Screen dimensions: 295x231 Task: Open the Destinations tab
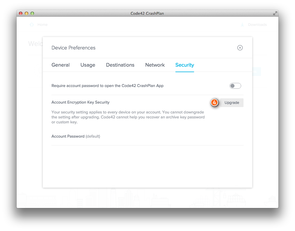point(120,65)
